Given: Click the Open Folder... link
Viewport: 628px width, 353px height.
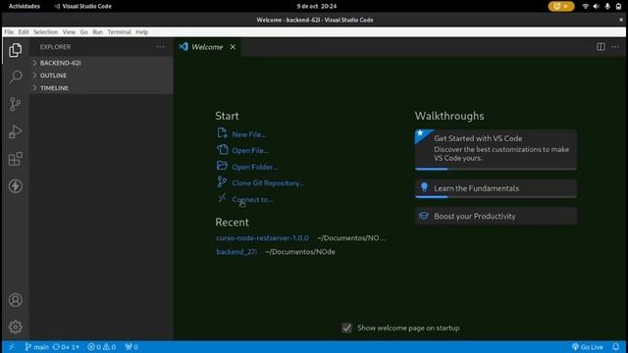Looking at the screenshot, I should pyautogui.click(x=255, y=167).
